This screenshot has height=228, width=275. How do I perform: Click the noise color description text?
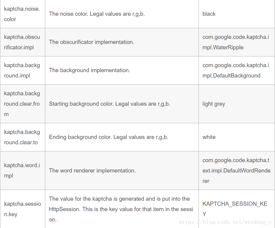97,14
